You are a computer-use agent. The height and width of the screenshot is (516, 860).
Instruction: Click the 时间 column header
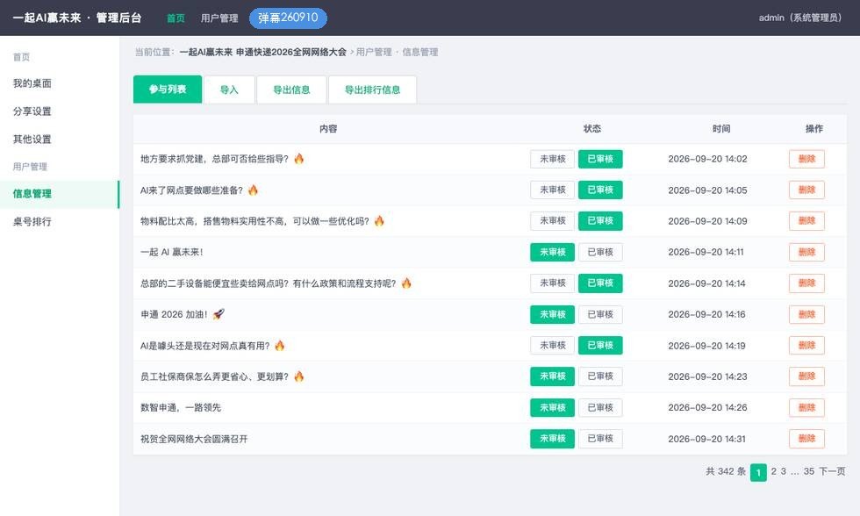pyautogui.click(x=721, y=128)
